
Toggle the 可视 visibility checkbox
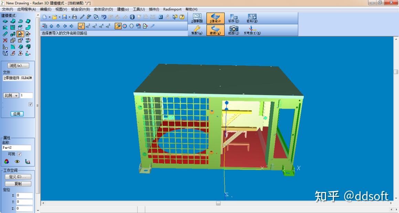coord(20,154)
